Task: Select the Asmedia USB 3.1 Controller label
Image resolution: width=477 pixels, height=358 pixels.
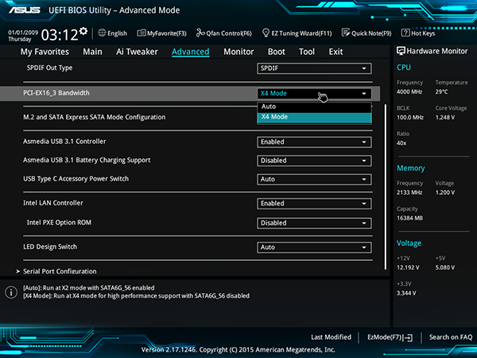Action: pos(64,142)
